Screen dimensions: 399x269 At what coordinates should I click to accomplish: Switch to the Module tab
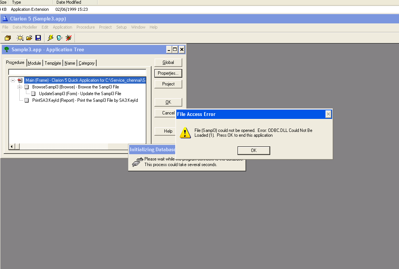[35, 63]
